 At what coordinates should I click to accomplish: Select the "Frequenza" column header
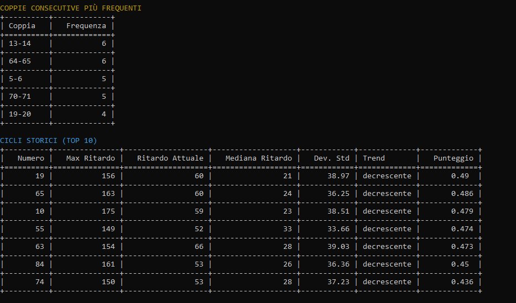[86, 26]
